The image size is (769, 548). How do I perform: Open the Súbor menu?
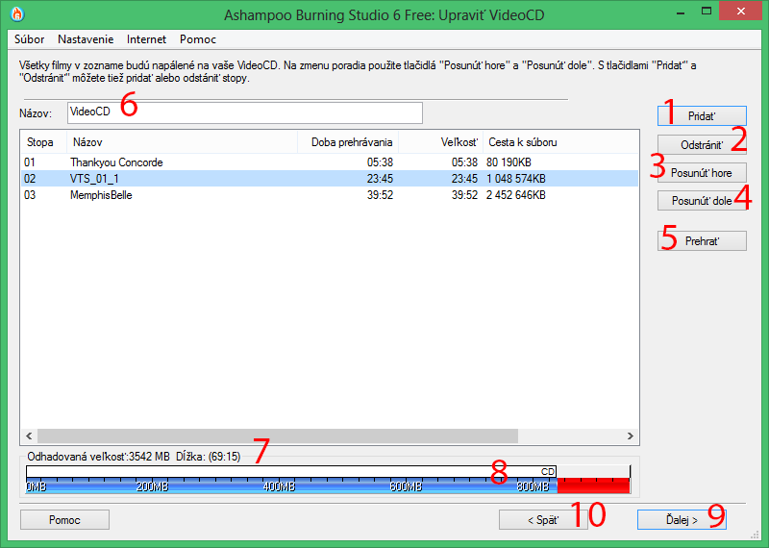point(30,39)
